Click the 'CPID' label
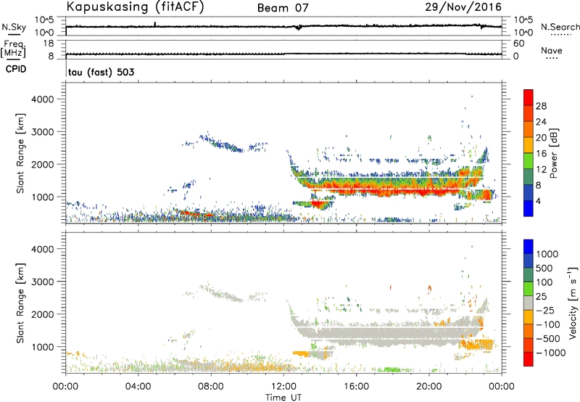The image size is (580, 402). pos(16,69)
